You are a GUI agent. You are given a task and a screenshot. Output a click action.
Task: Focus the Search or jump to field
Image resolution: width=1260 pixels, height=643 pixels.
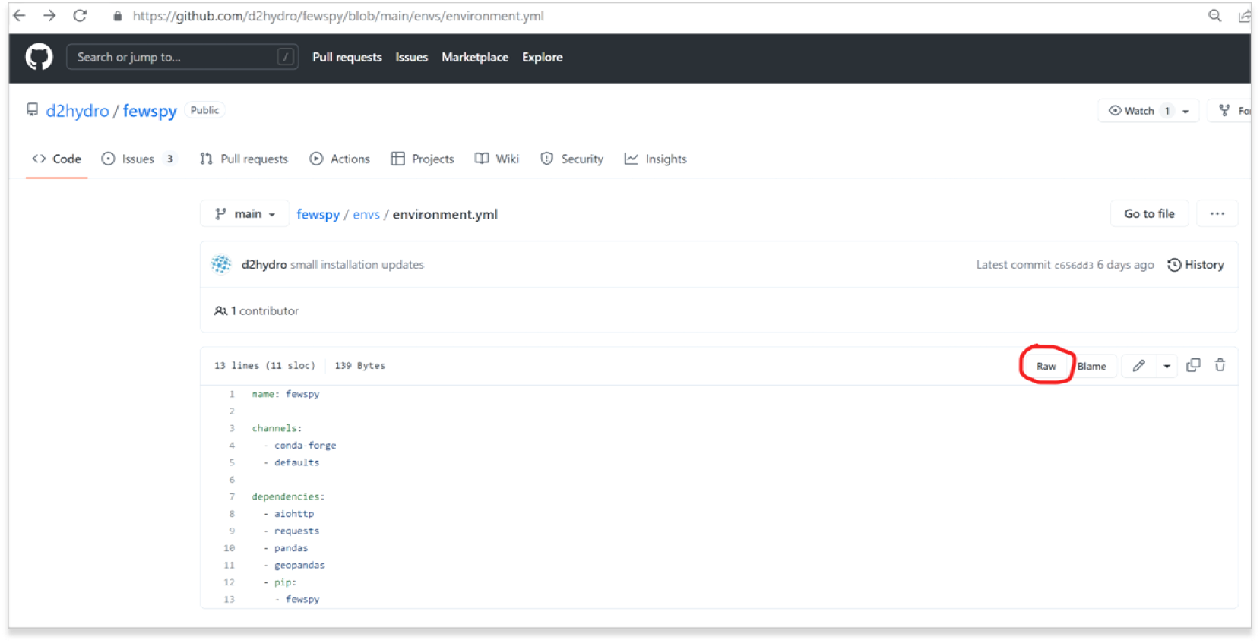182,57
